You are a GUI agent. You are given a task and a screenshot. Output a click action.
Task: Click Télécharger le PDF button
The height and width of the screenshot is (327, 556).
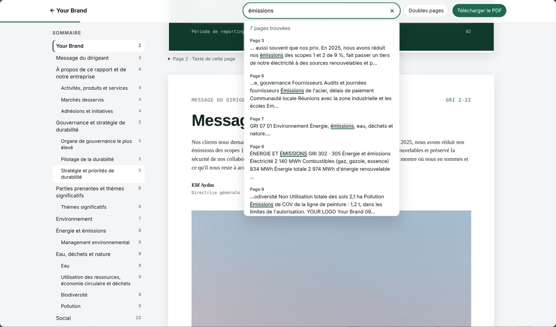click(479, 11)
